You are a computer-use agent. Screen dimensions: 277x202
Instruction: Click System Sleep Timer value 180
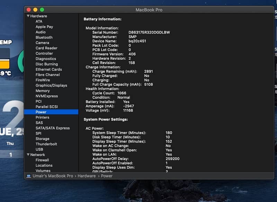tap(169, 133)
